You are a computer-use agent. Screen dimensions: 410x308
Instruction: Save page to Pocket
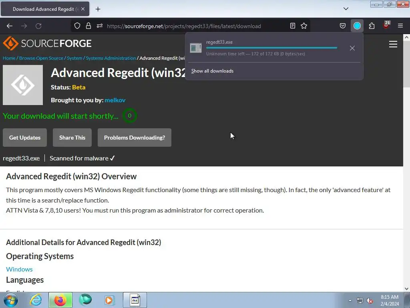point(343,26)
